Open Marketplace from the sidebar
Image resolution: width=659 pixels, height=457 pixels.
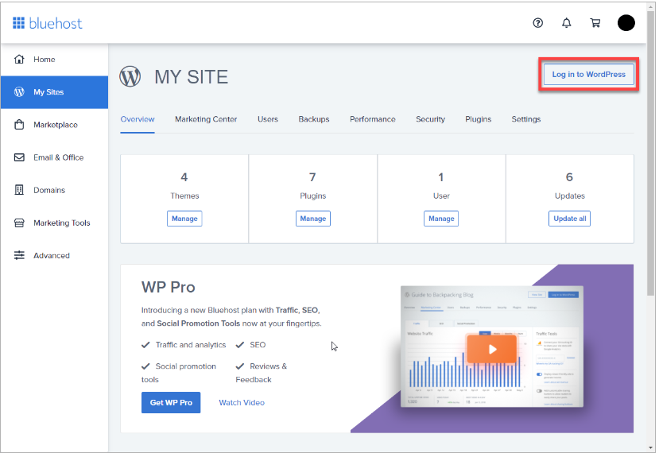pyautogui.click(x=54, y=125)
